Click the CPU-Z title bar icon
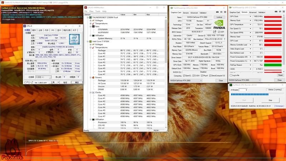 click(x=25, y=26)
